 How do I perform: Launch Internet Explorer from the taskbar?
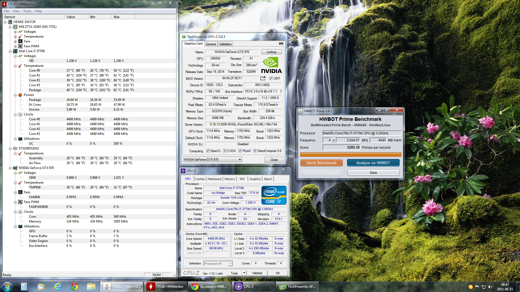58,286
